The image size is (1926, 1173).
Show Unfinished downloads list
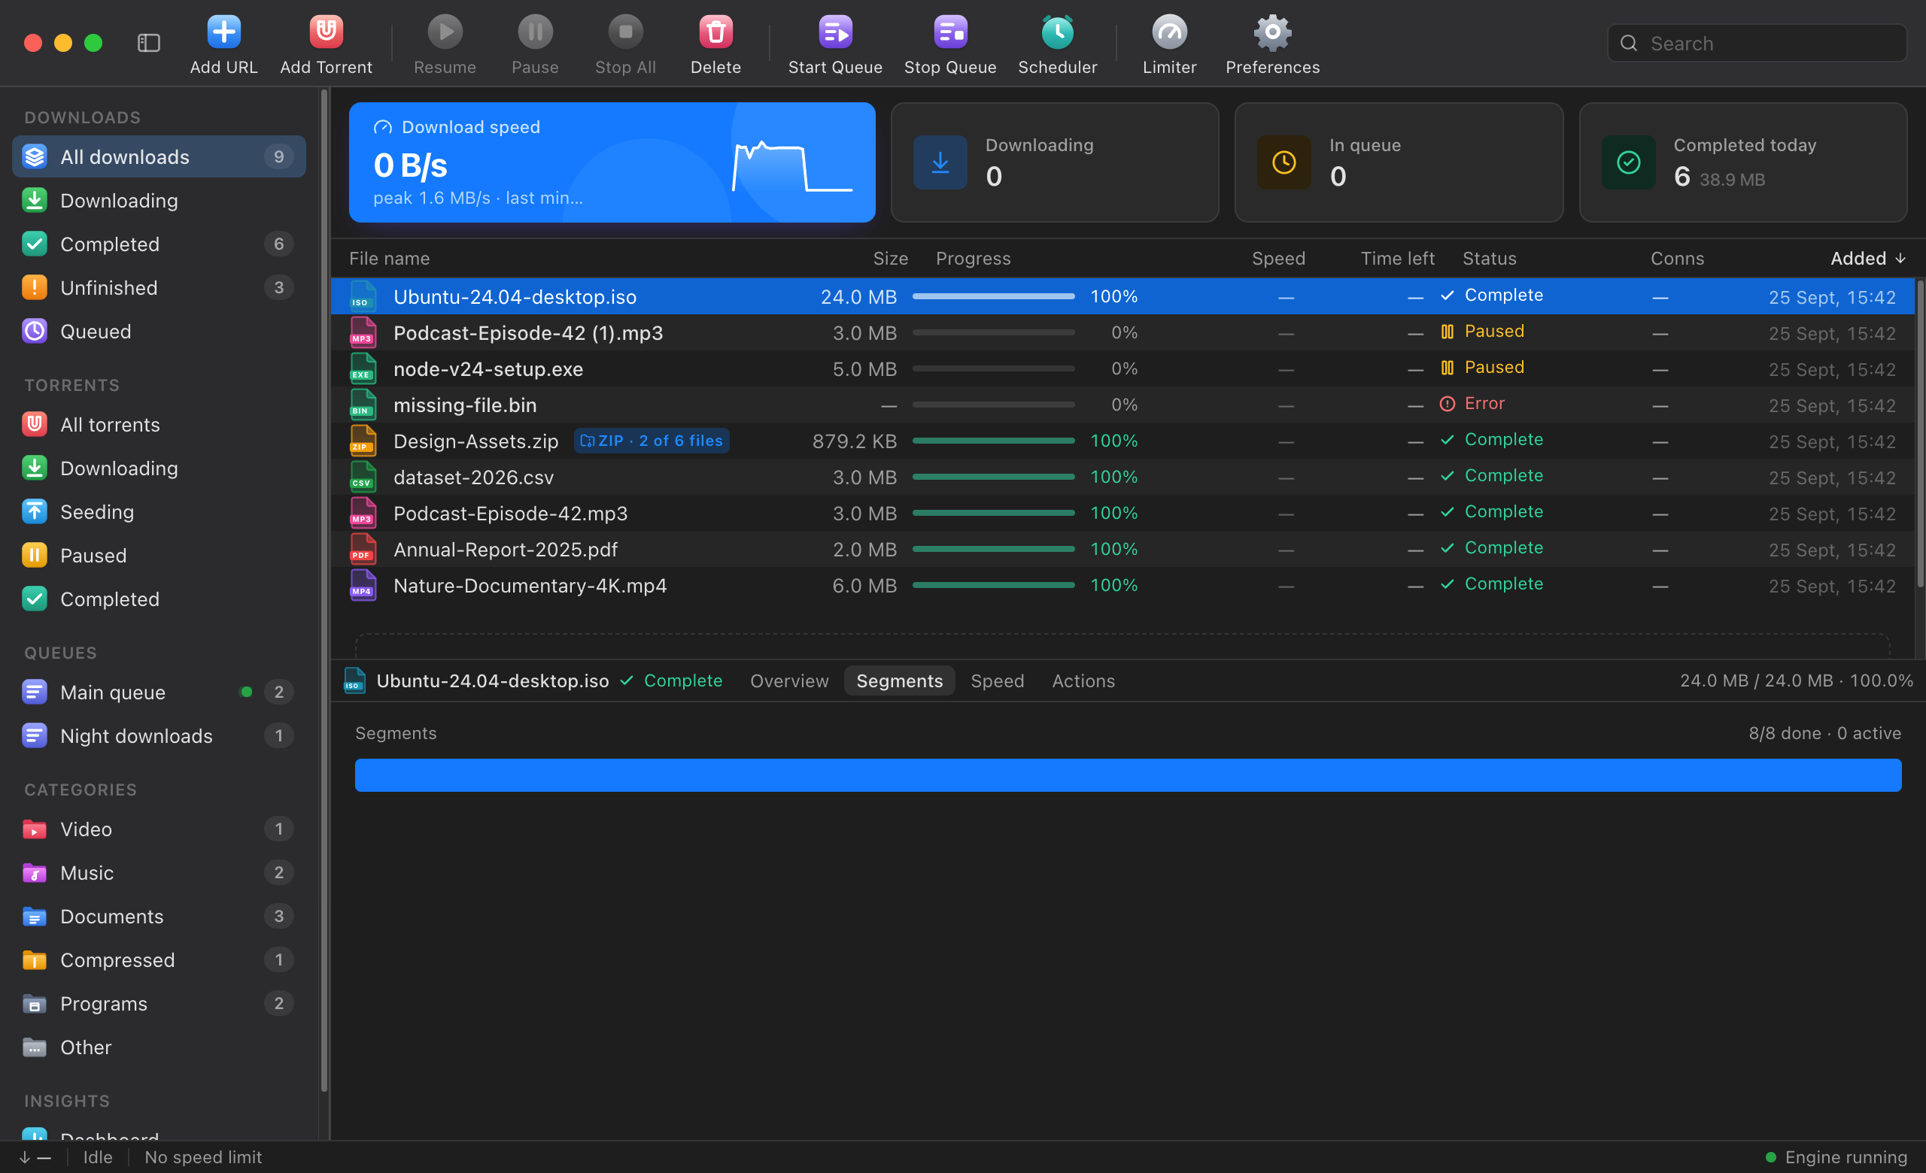159,287
